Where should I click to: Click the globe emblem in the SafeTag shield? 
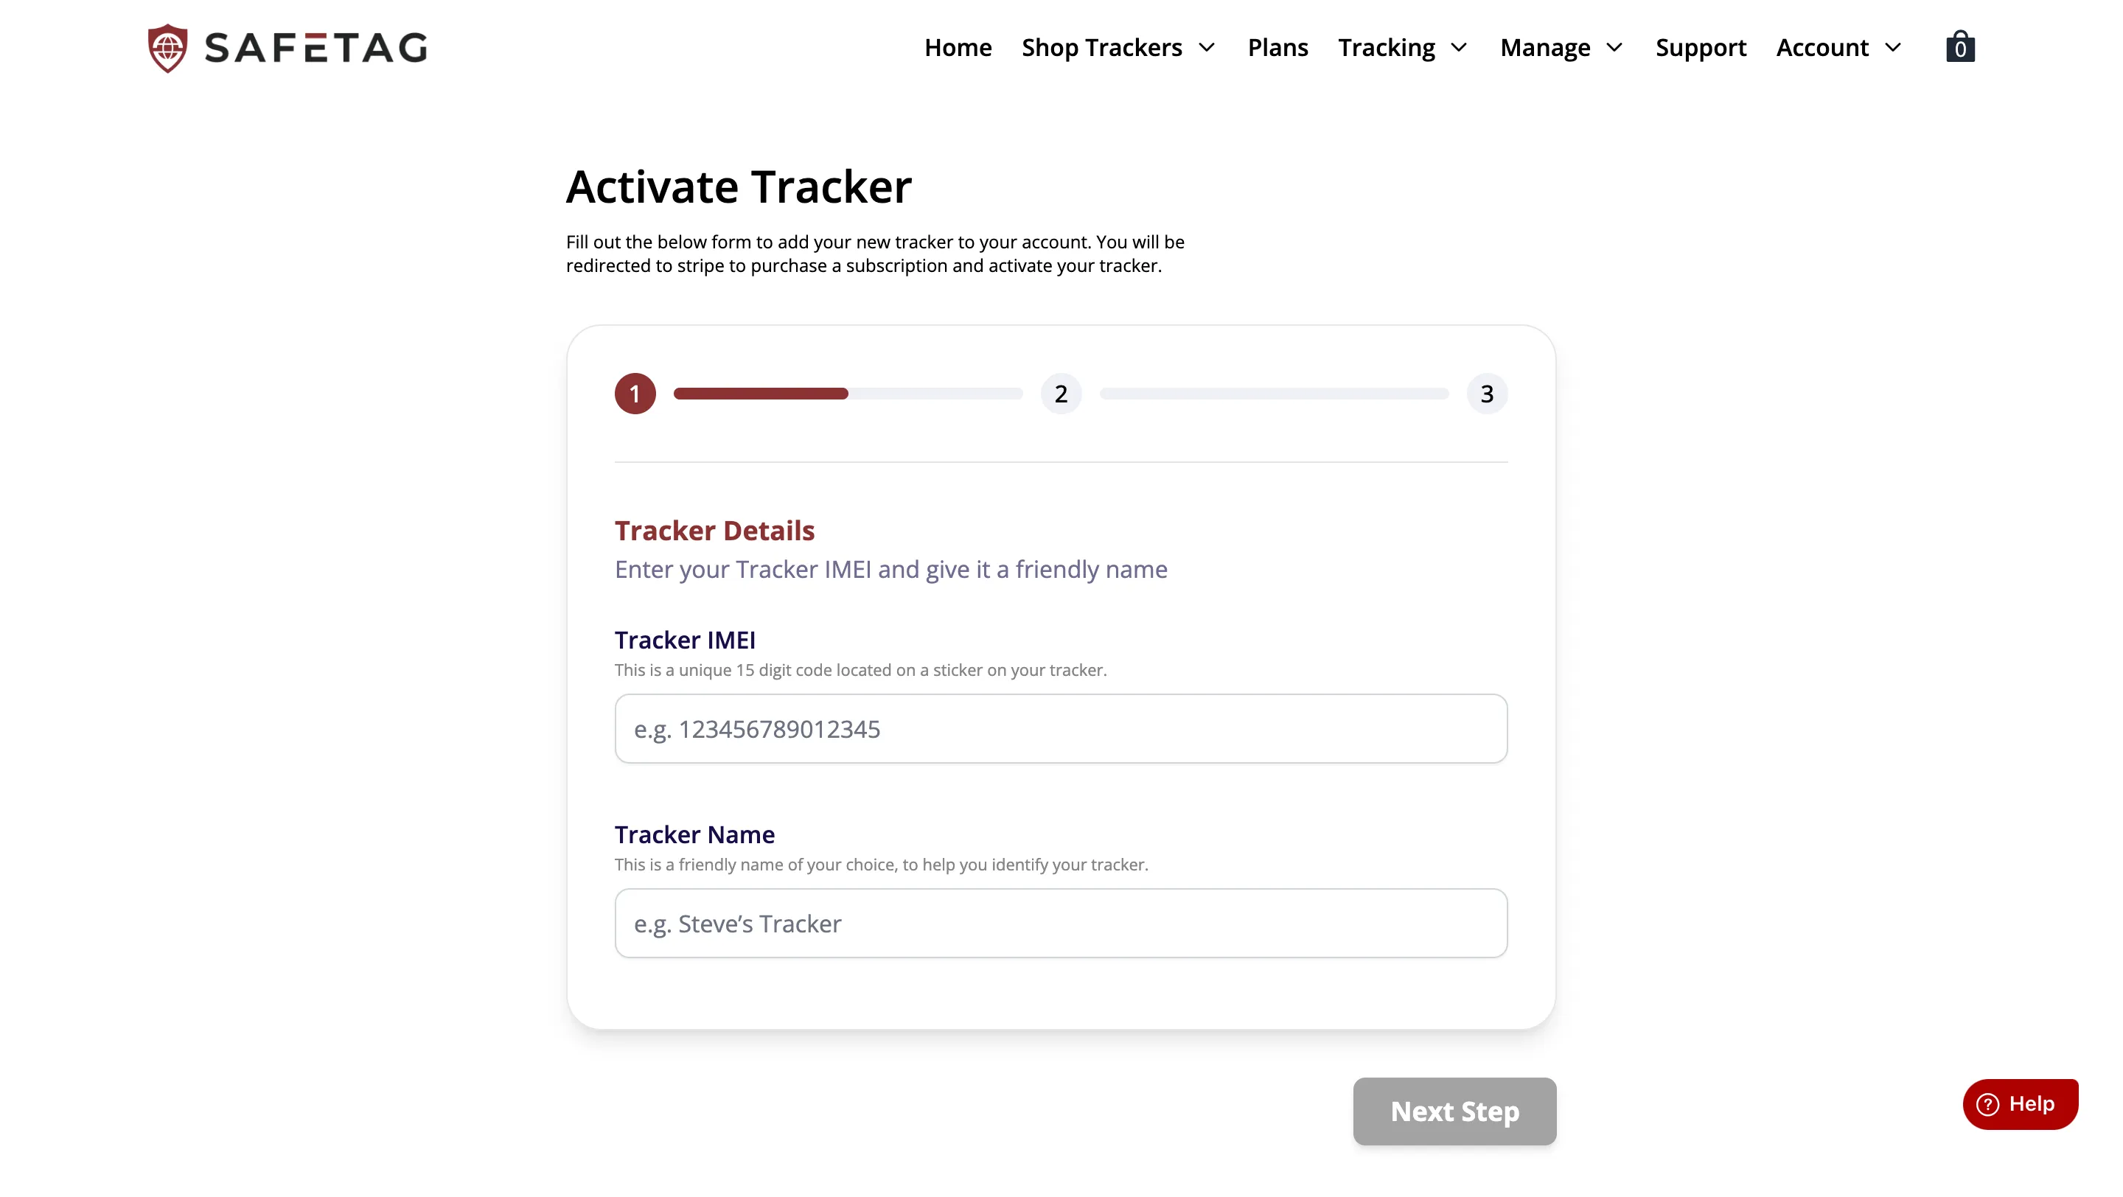pyautogui.click(x=167, y=46)
